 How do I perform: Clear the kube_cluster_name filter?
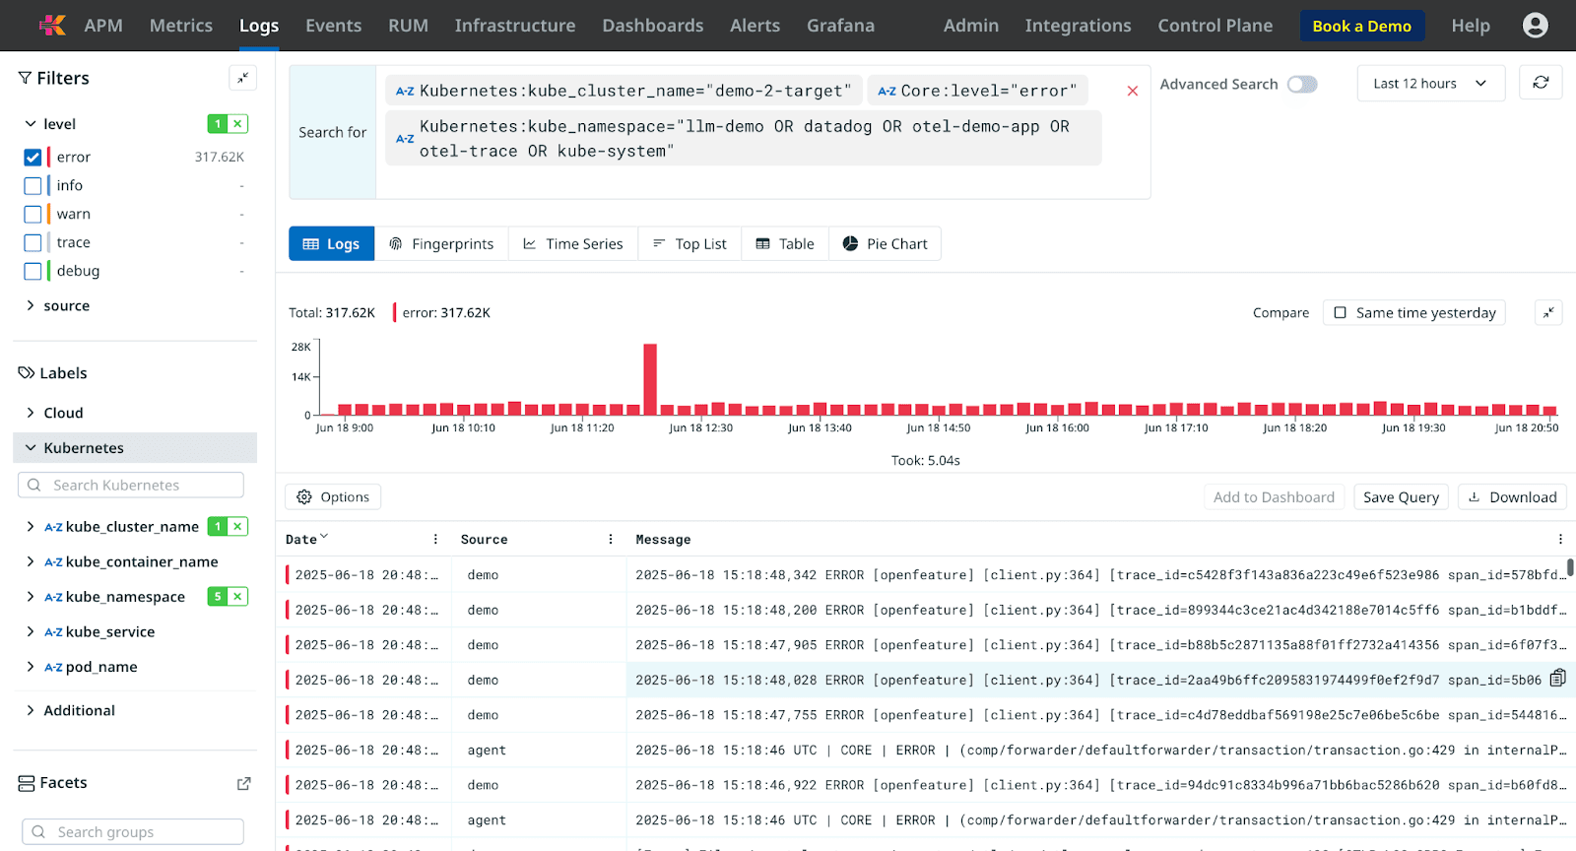click(237, 527)
